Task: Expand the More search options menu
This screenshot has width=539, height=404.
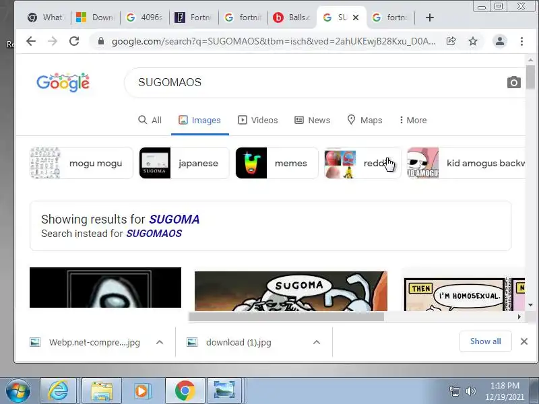Action: 413,120
